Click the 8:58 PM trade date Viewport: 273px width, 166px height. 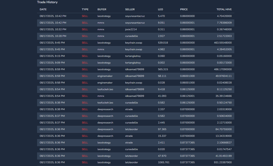pyautogui.click(x=52, y=83)
